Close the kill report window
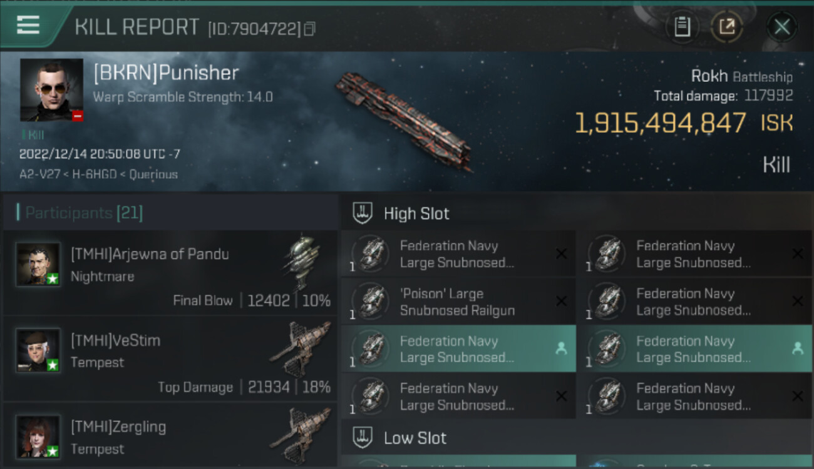 pyautogui.click(x=781, y=27)
